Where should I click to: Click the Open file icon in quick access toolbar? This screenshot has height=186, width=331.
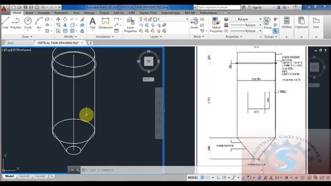click(x=20, y=7)
